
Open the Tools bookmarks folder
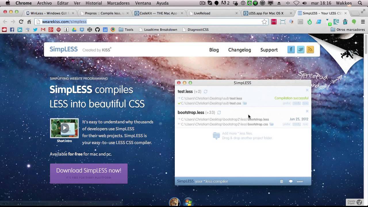[x=126, y=30]
